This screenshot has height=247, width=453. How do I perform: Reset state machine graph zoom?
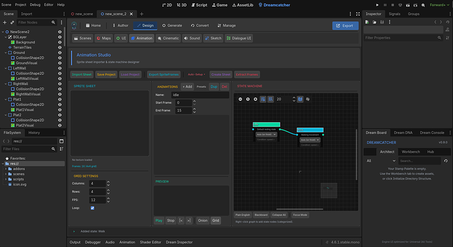[x=248, y=99]
